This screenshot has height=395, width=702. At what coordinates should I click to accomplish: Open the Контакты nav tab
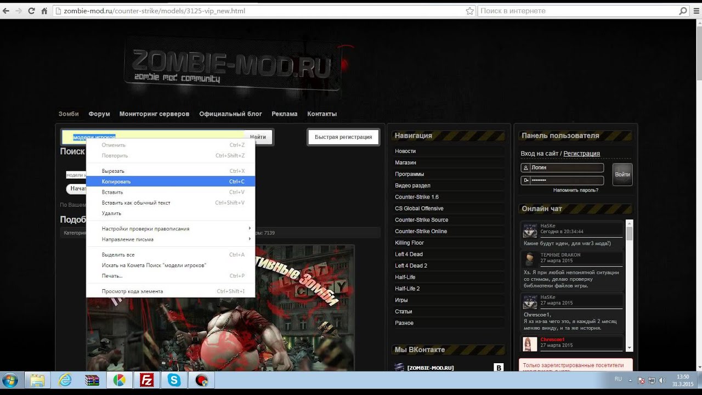322,114
